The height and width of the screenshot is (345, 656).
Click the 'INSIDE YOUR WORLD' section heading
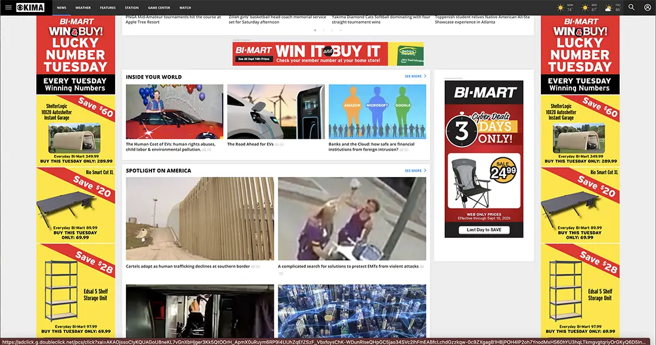154,77
